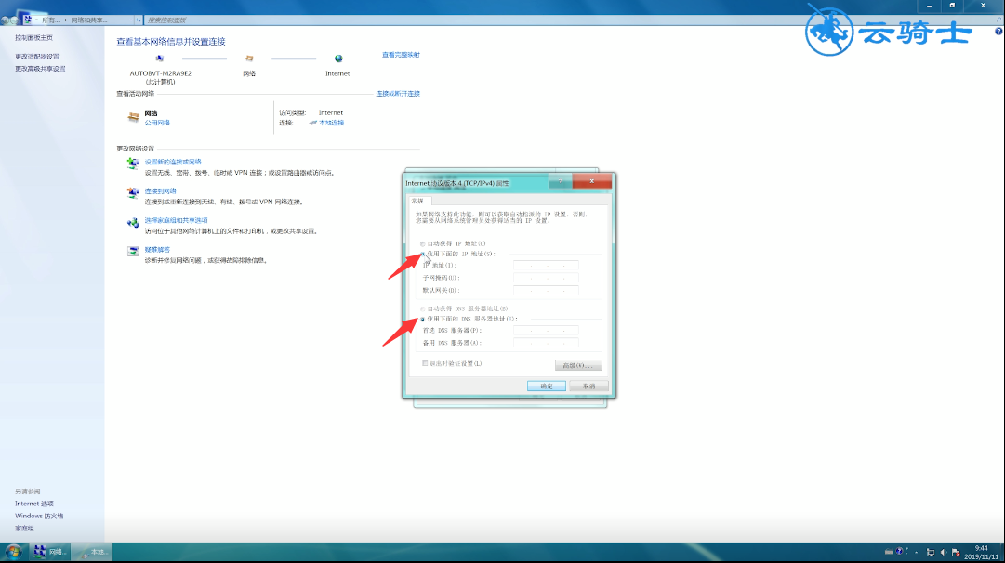Viewport: 1005px width, 563px height.
Task: Open the 选择家庭组和共享选项 link
Action: pos(177,219)
